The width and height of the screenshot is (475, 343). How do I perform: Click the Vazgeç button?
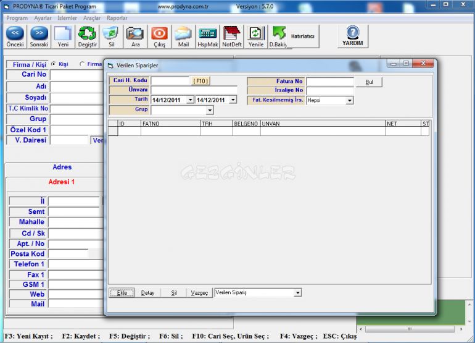(199, 292)
